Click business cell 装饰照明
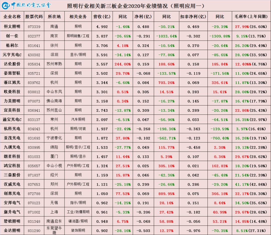271x235 pixels. coord(78,230)
